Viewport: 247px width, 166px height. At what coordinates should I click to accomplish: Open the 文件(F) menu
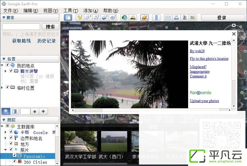point(11,11)
